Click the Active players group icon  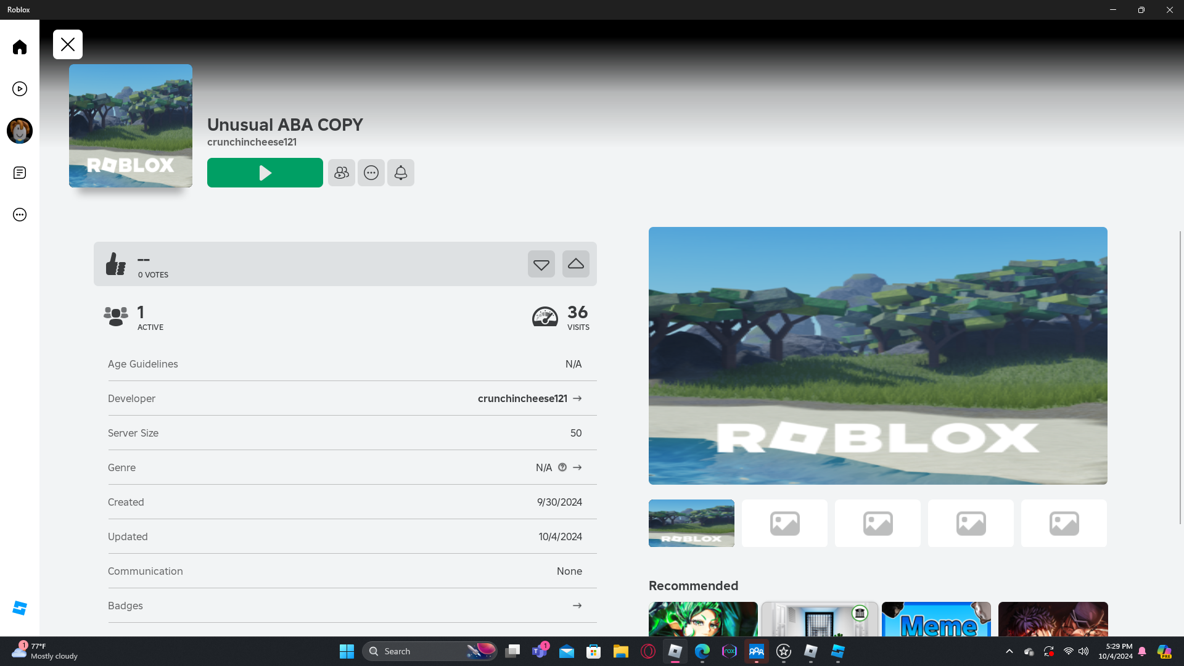point(116,317)
